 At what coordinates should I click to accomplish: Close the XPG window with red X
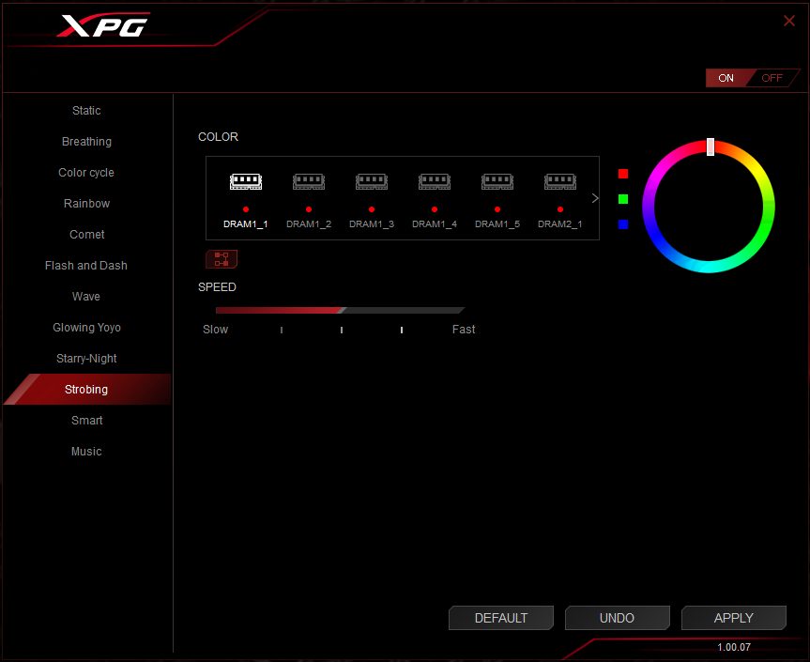788,21
